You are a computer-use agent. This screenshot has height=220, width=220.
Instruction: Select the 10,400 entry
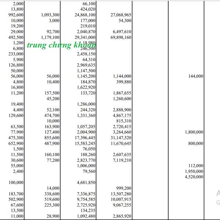53,82
